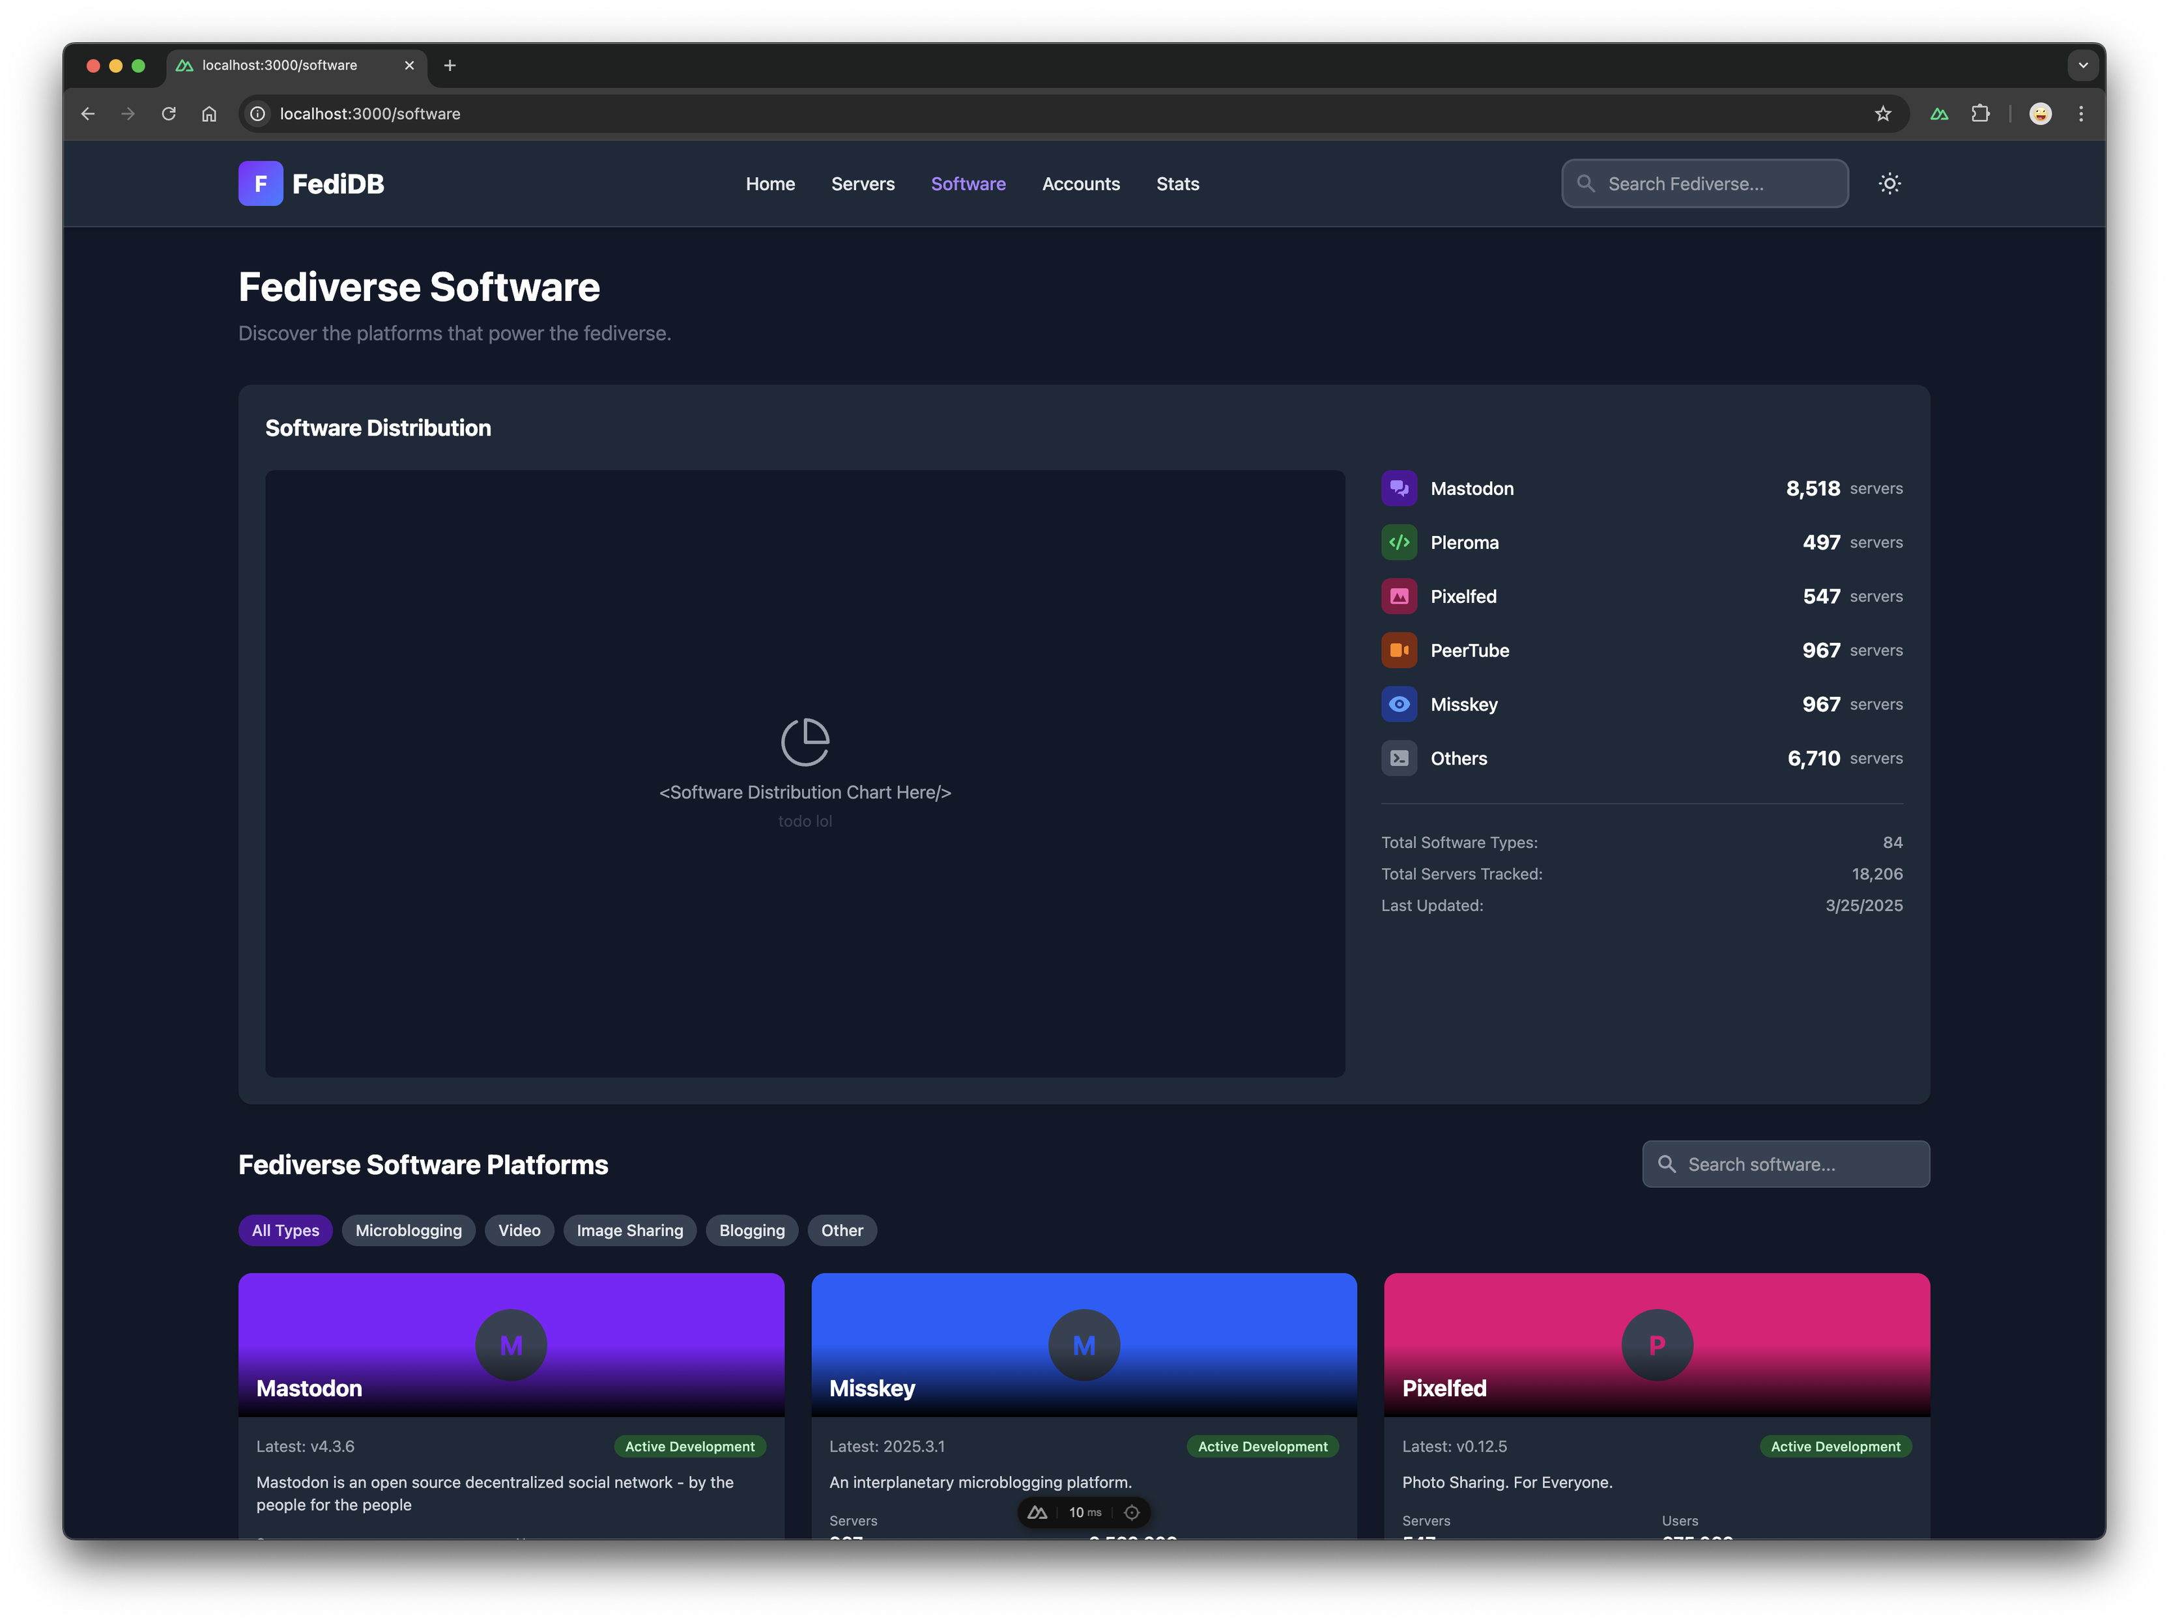The width and height of the screenshot is (2169, 1623).
Task: Toggle the light/dark theme sun icon
Action: tap(1889, 183)
